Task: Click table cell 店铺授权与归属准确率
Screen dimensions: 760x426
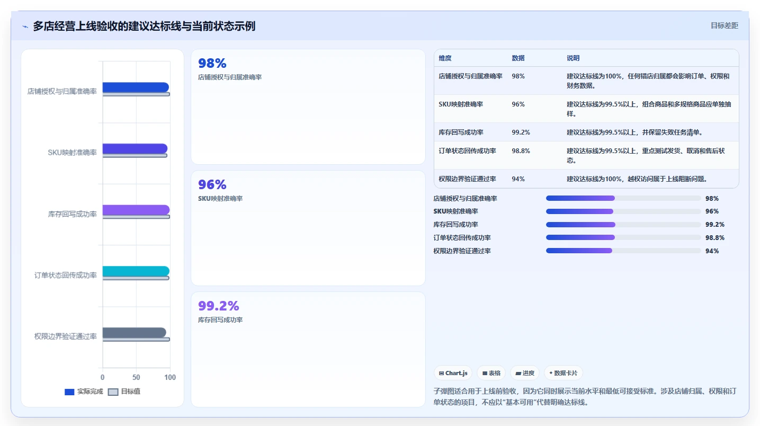Action: pyautogui.click(x=470, y=76)
